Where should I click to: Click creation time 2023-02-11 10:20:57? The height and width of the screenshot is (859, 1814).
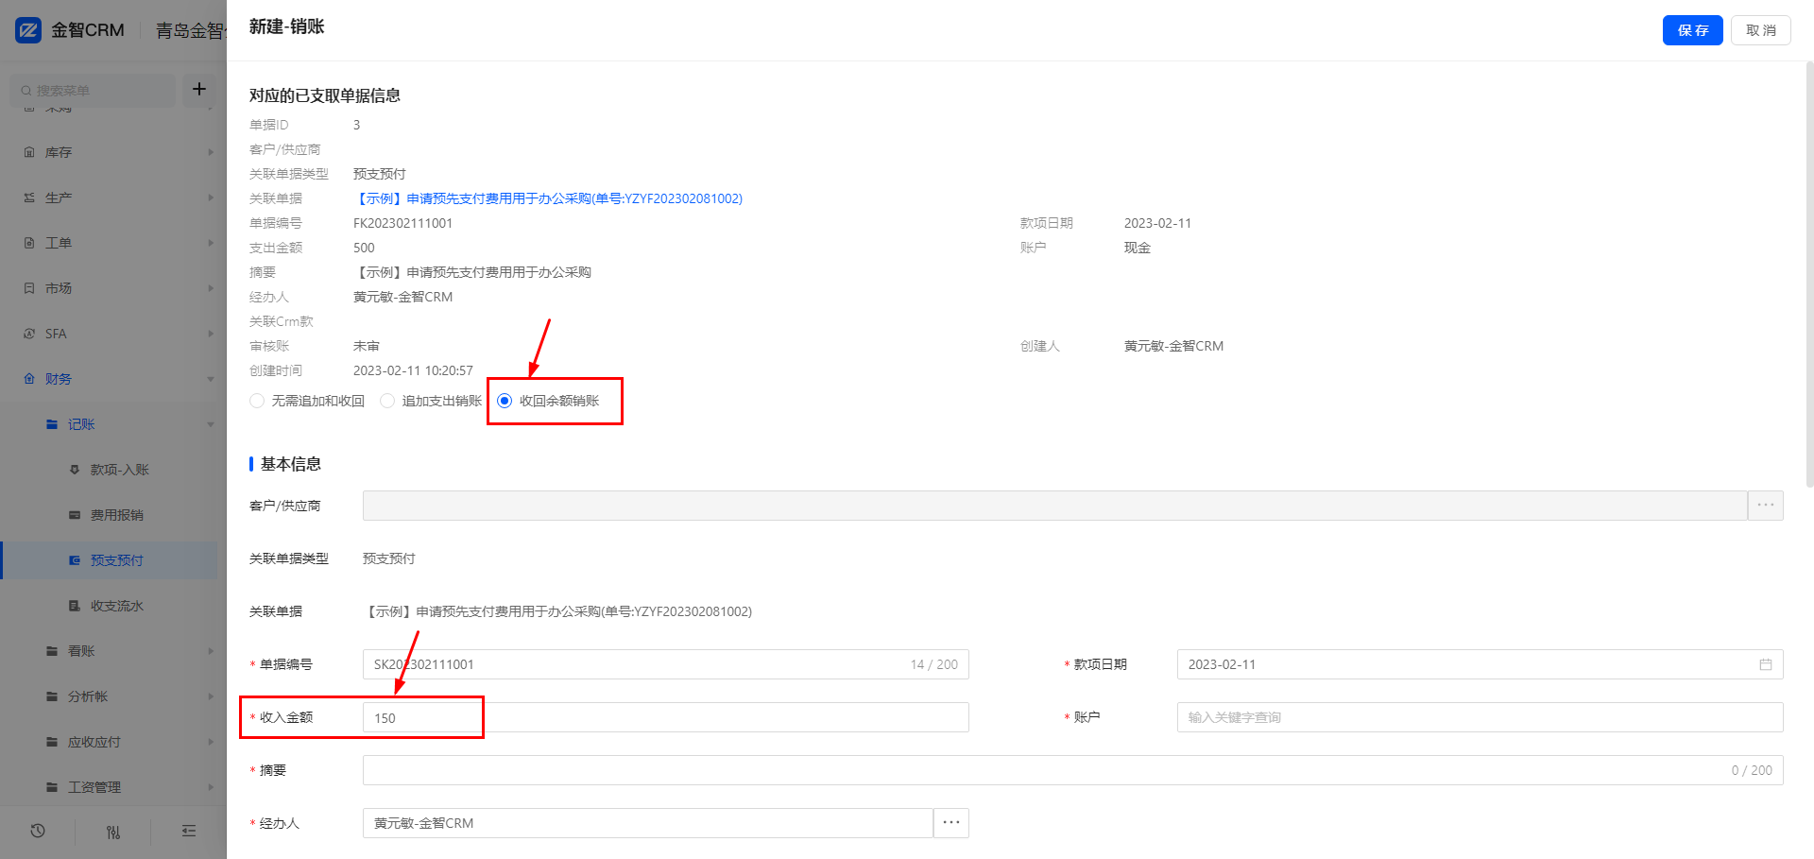(x=413, y=370)
